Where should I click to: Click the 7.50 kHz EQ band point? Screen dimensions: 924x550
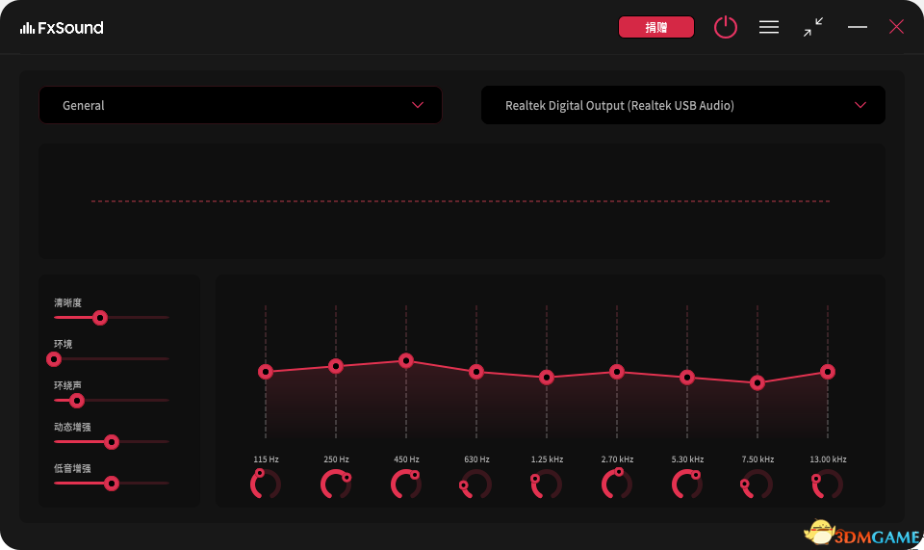click(x=757, y=382)
